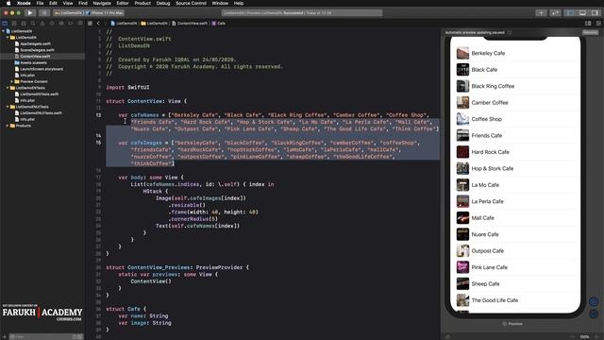Collapse the ListDemoEN project root triangle
This screenshot has width=604, height=340.
(x=4, y=31)
